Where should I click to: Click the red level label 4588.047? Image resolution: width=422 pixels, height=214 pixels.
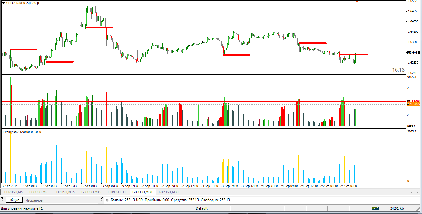(x=413, y=101)
